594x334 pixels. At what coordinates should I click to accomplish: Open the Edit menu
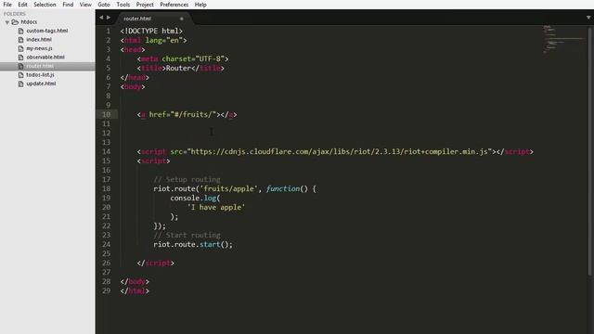click(22, 5)
